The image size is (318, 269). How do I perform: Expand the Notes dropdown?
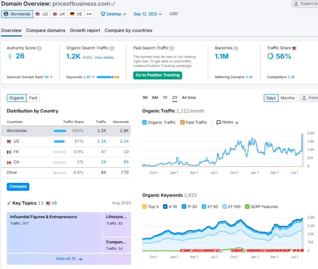click(x=227, y=122)
